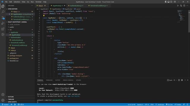Click the Split Editor Right icon
Viewport: 190px width, 106px height.
(x=184, y=6)
